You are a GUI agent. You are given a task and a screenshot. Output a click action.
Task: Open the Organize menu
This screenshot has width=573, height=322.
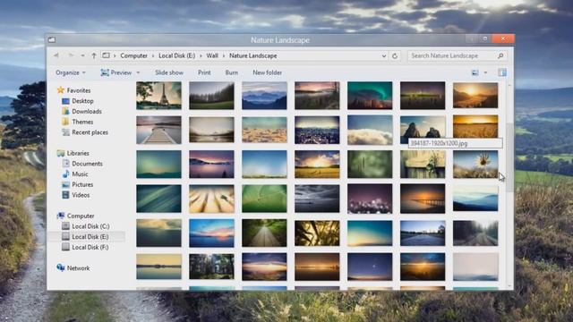(x=71, y=72)
